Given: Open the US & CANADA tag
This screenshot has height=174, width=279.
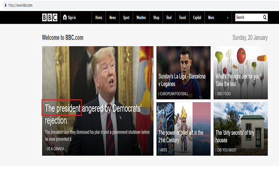Looking at the screenshot, I should [55, 149].
